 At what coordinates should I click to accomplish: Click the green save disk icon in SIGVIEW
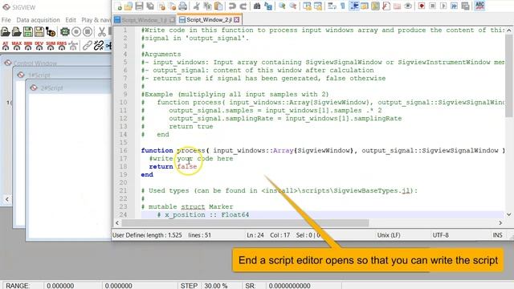tap(28, 32)
